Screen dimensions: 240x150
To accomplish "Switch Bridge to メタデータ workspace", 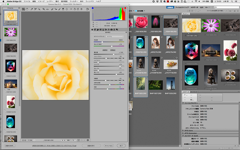I will pos(194,7).
